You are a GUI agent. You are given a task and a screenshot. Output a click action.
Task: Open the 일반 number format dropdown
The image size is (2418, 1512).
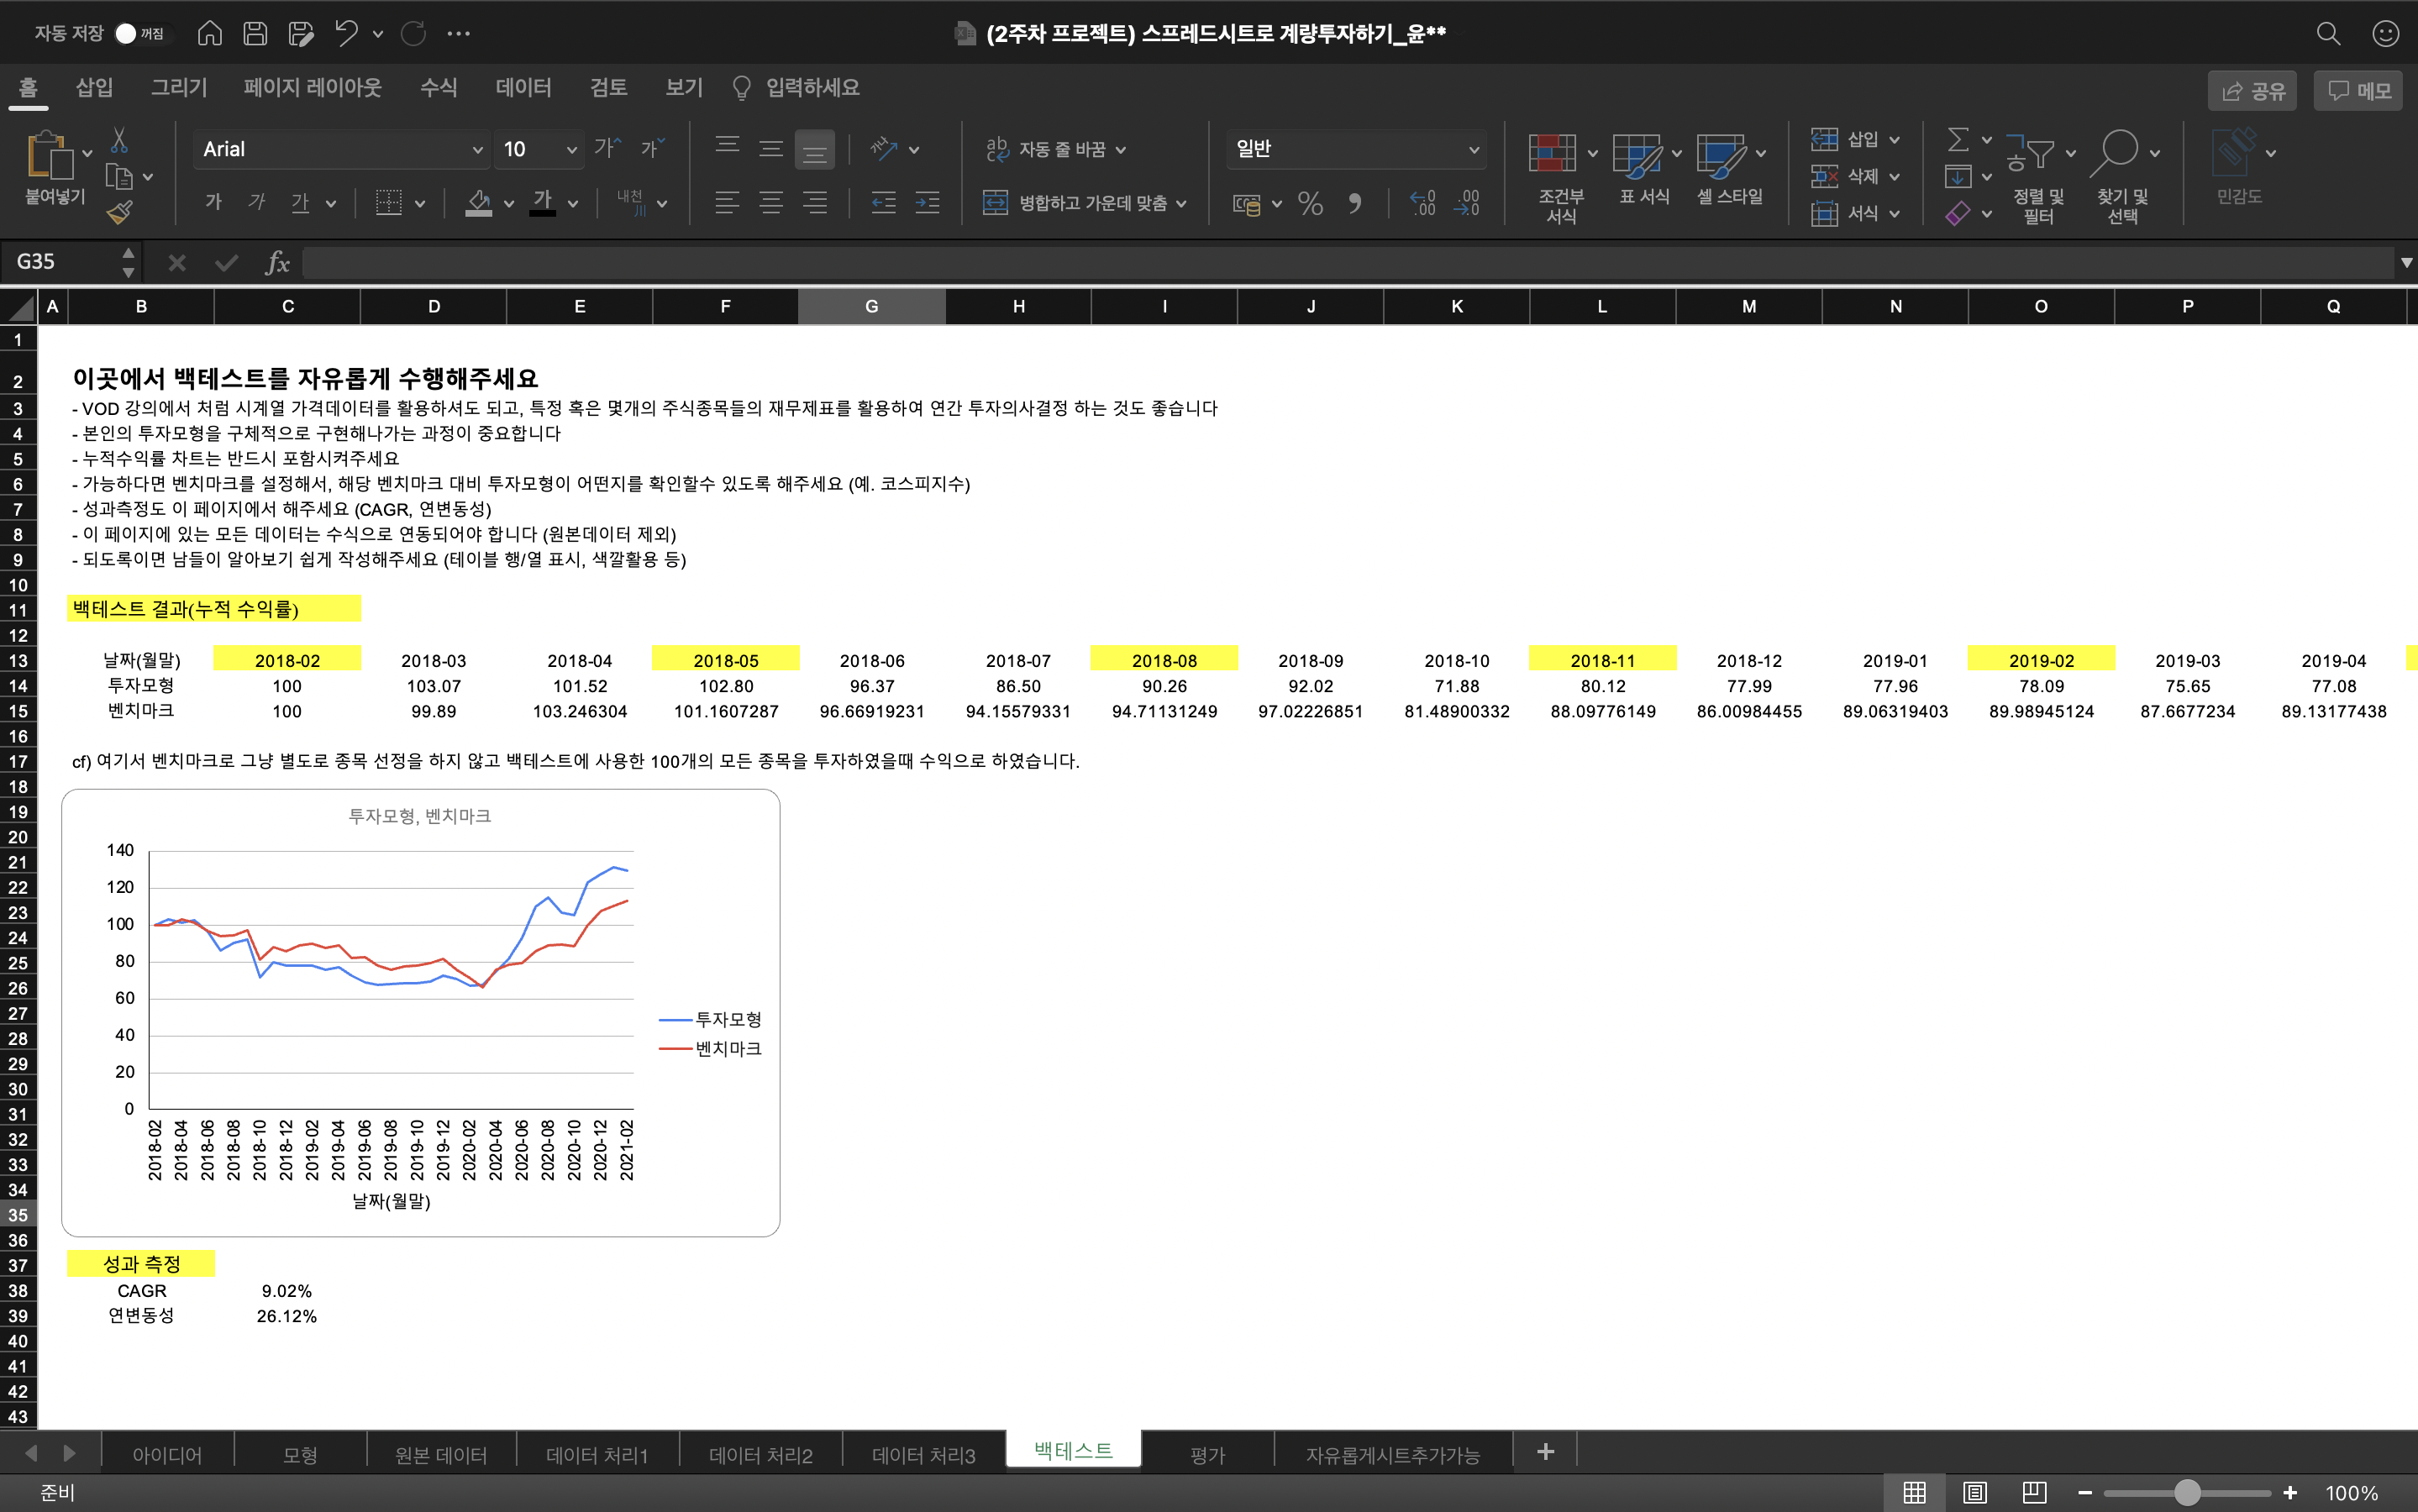(1473, 149)
